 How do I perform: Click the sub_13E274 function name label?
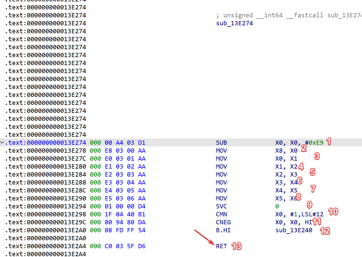coord(234,23)
